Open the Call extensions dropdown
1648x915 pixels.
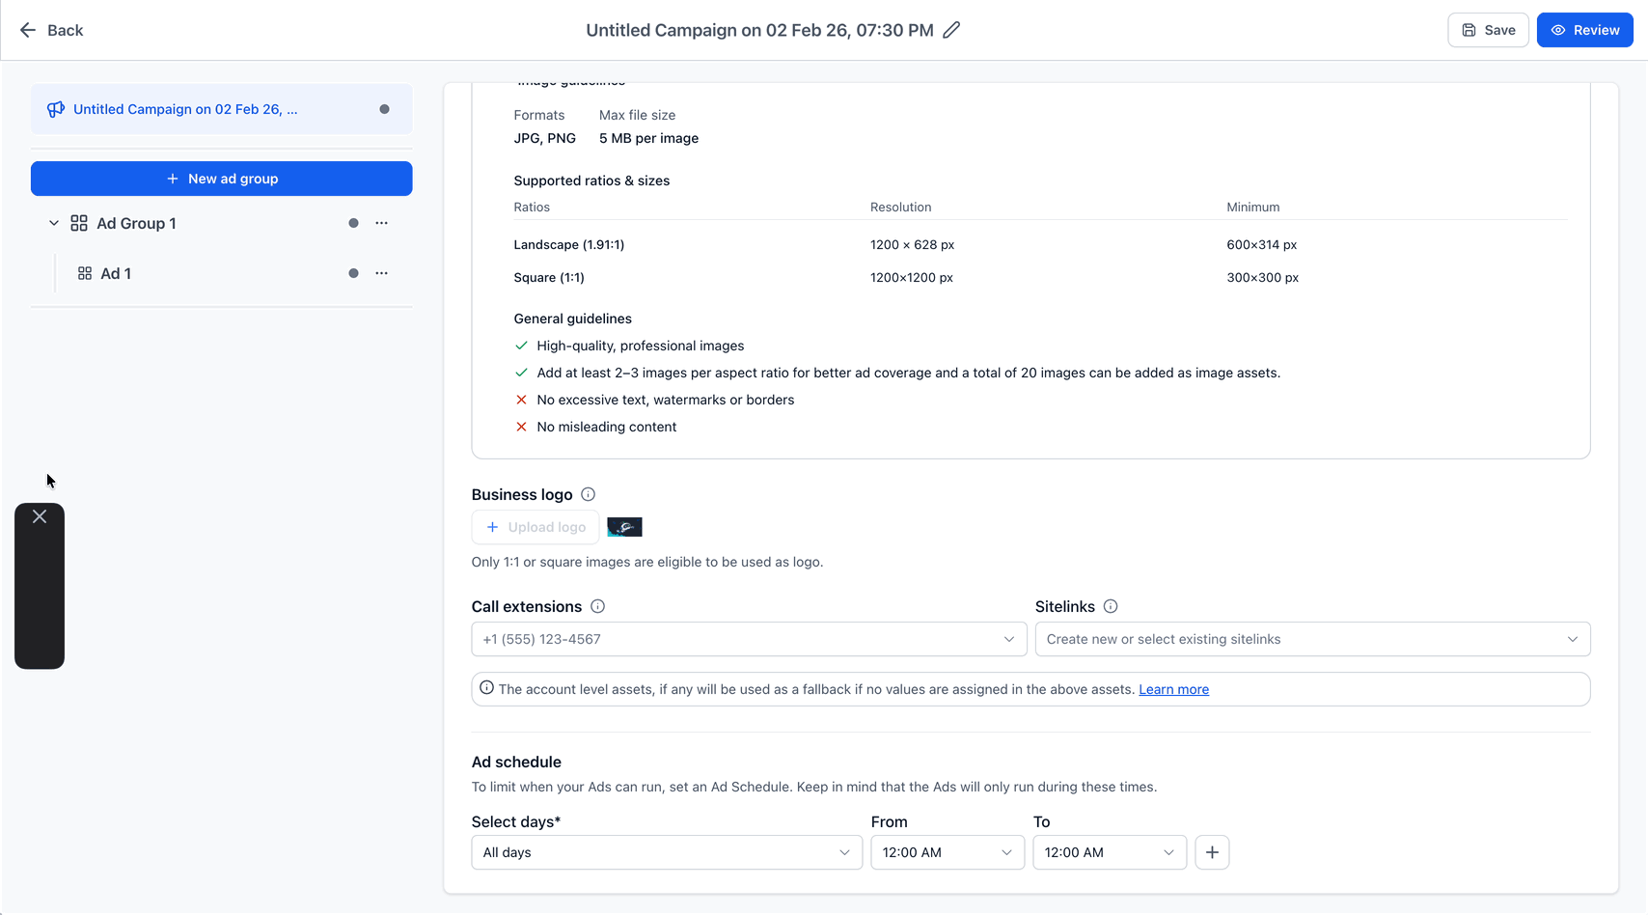pos(748,639)
